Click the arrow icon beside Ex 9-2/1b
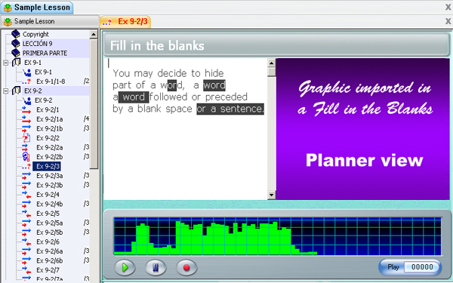 click(x=26, y=129)
